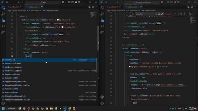Open Search view in right window activity bar
Viewport: 198px width, 111px height.
(102, 26)
